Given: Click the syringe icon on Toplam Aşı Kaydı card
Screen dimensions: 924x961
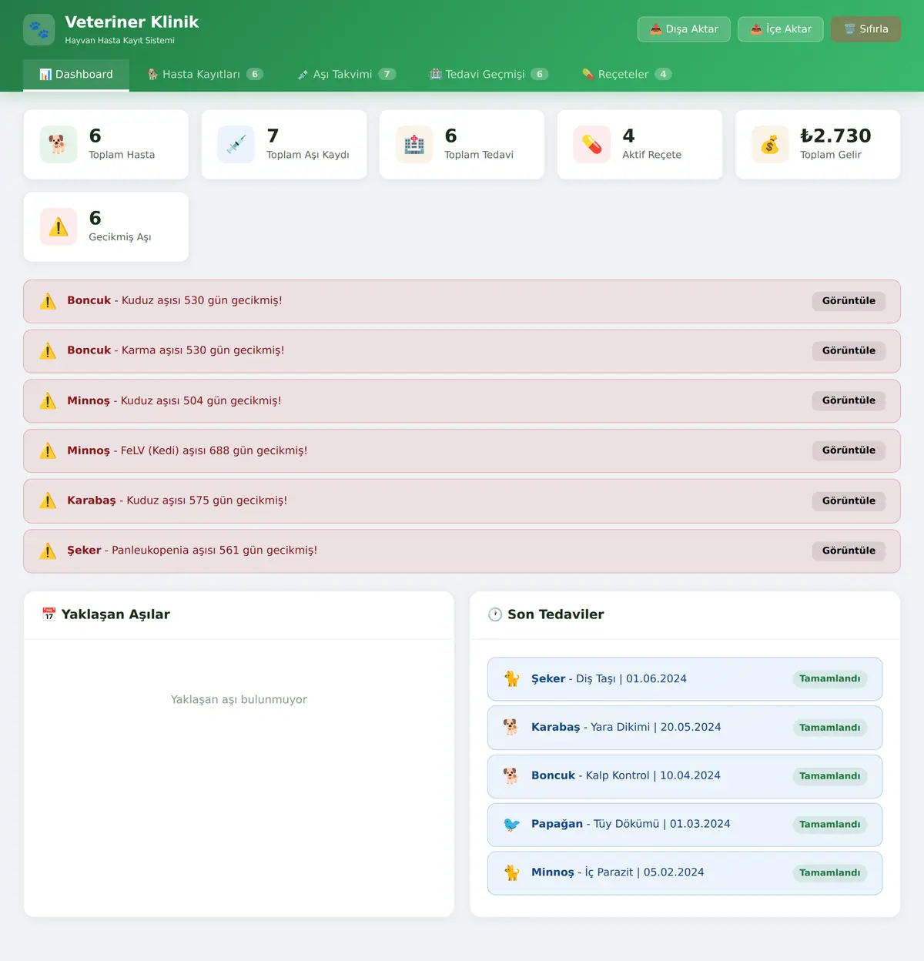Looking at the screenshot, I should (236, 144).
